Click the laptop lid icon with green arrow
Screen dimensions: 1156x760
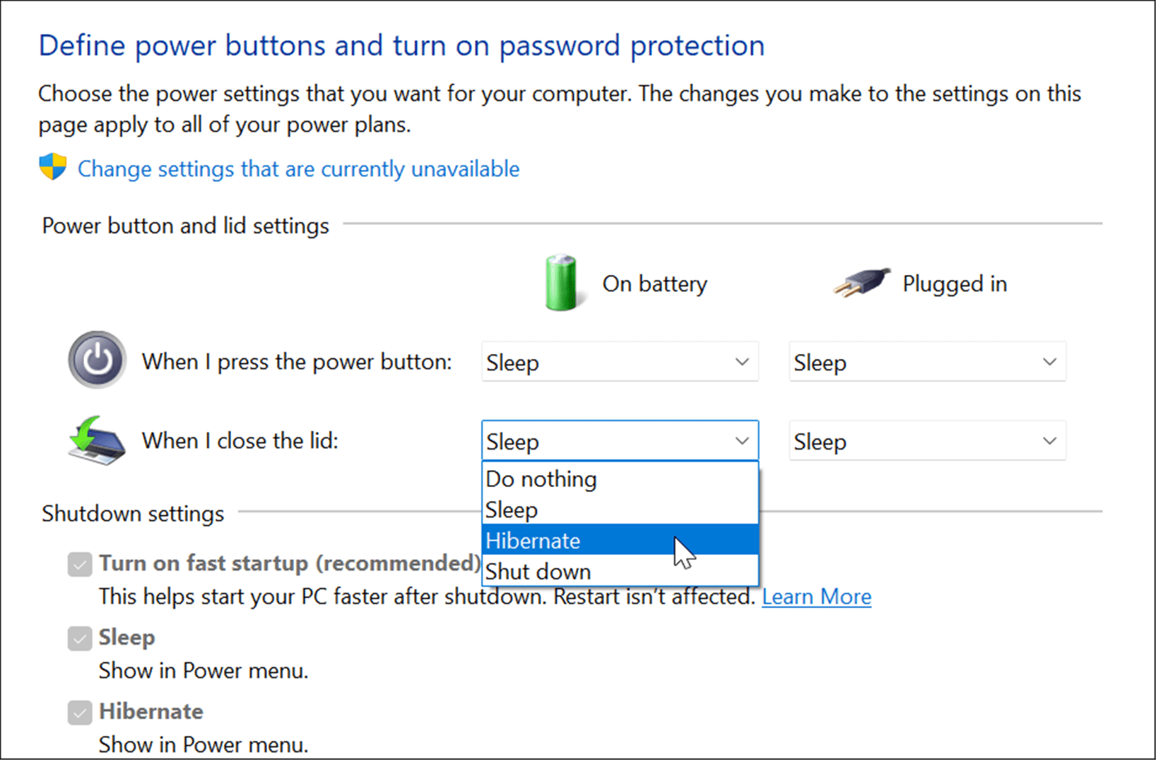pos(95,440)
